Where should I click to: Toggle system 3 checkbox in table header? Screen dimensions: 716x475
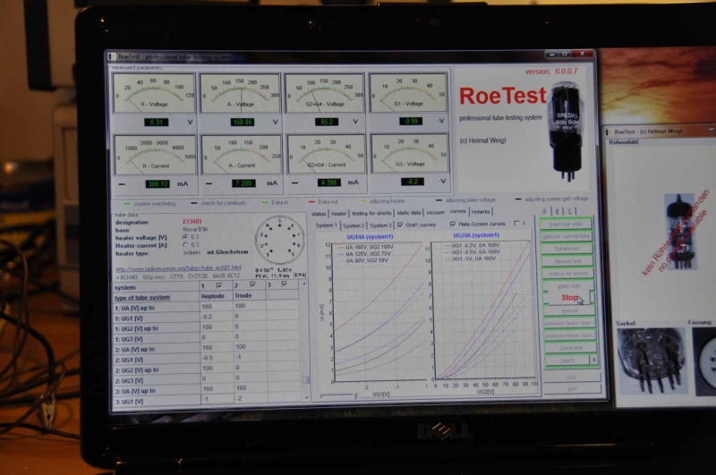[x=284, y=284]
